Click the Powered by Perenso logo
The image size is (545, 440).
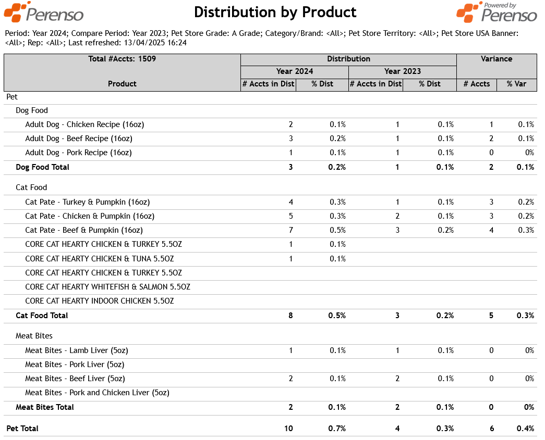(496, 12)
